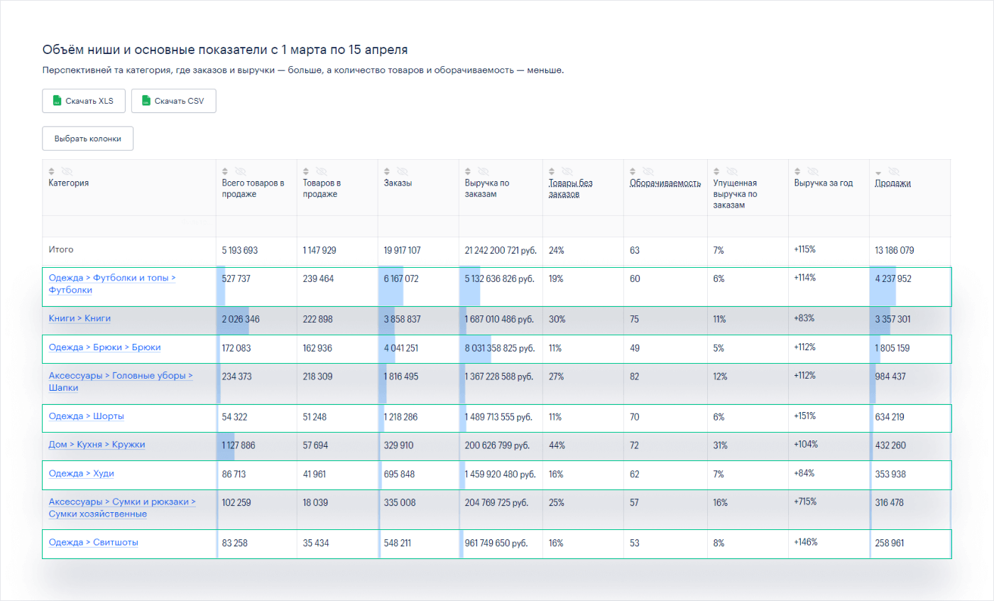Click the sort icon on the Категория column
Screen dimensions: 994x601
51,170
